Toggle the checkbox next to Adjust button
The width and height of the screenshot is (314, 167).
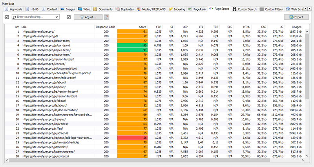pos(69,17)
